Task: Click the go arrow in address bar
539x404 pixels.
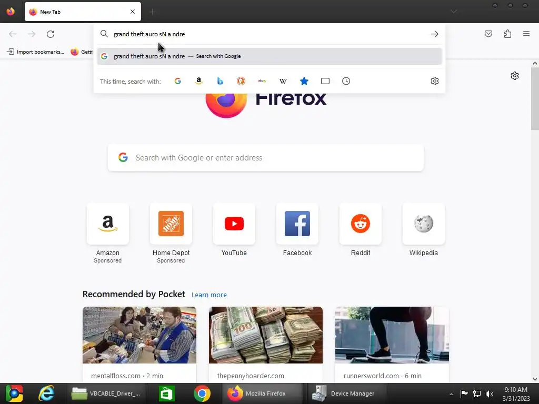Action: 434,34
